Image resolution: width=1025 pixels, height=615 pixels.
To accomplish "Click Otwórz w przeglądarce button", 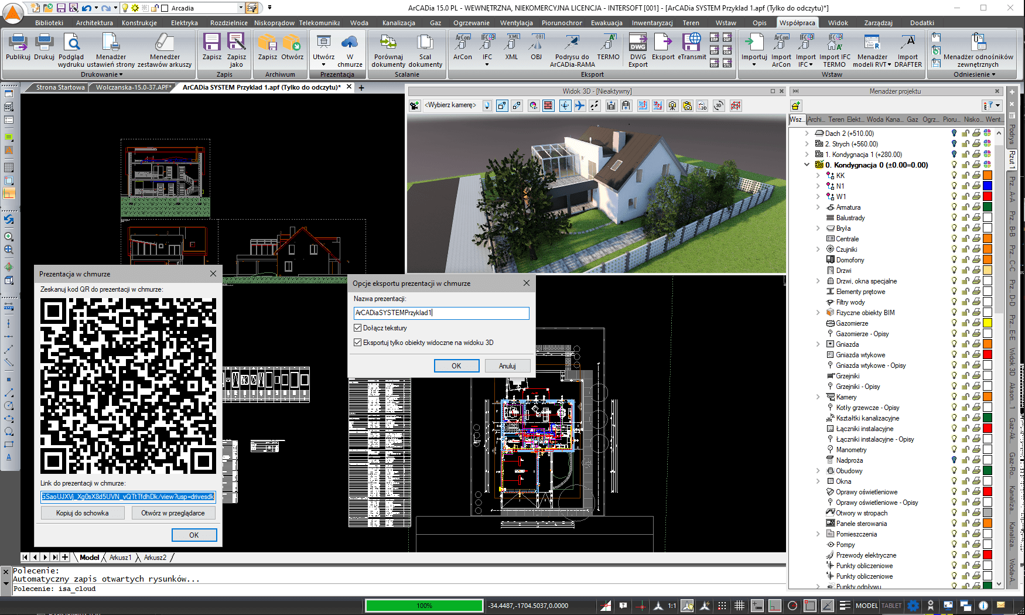I will coord(173,513).
